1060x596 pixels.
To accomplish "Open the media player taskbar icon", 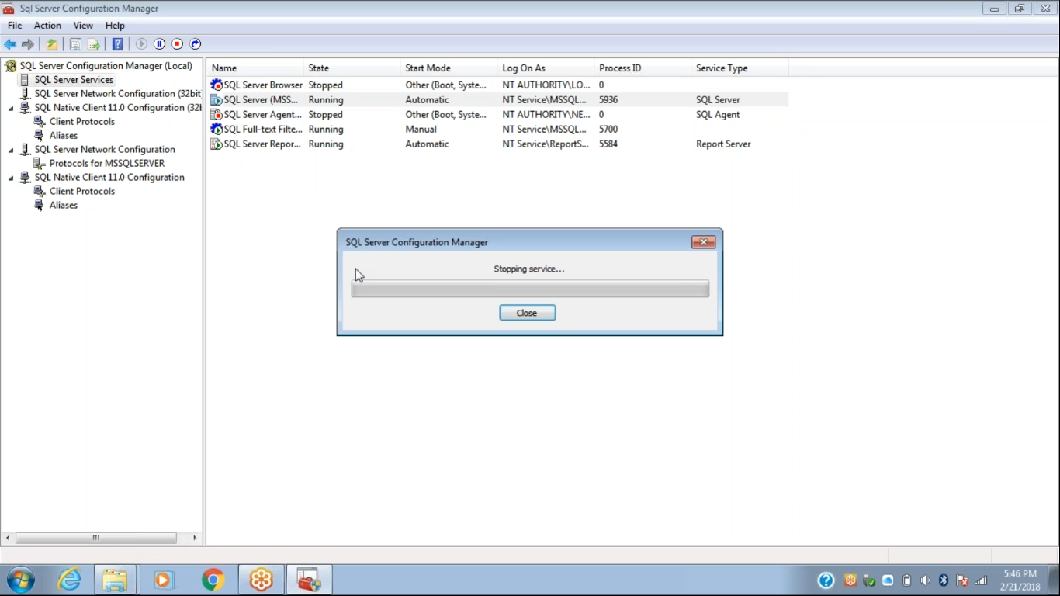I will 164,580.
